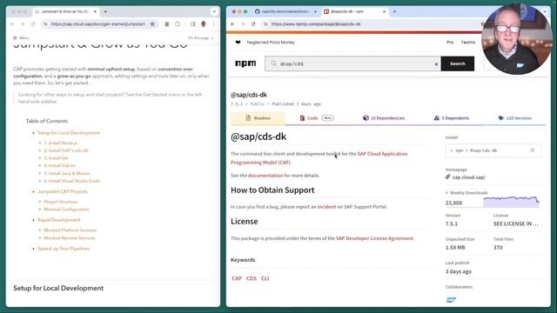The height and width of the screenshot is (313, 557).
Task: Open Jumpstart CAP Projects link
Action: tap(62, 191)
